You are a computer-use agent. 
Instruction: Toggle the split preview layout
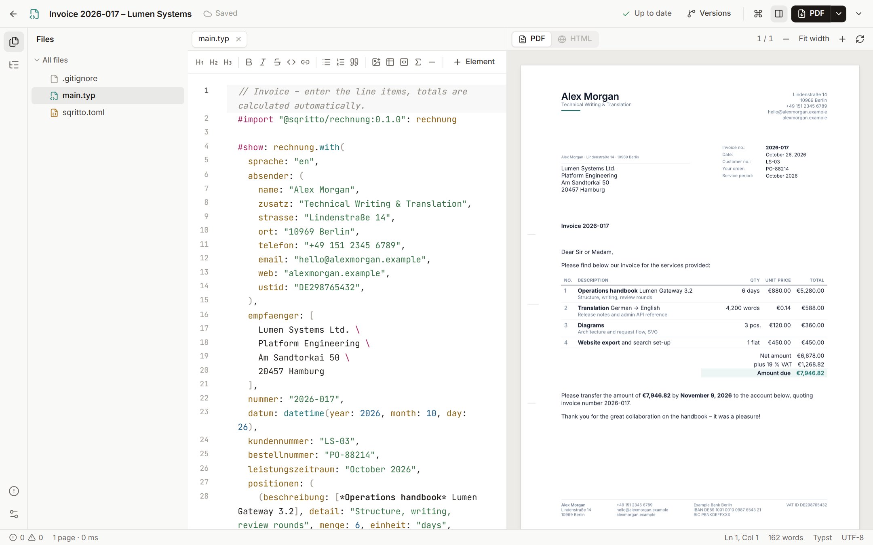(x=779, y=14)
